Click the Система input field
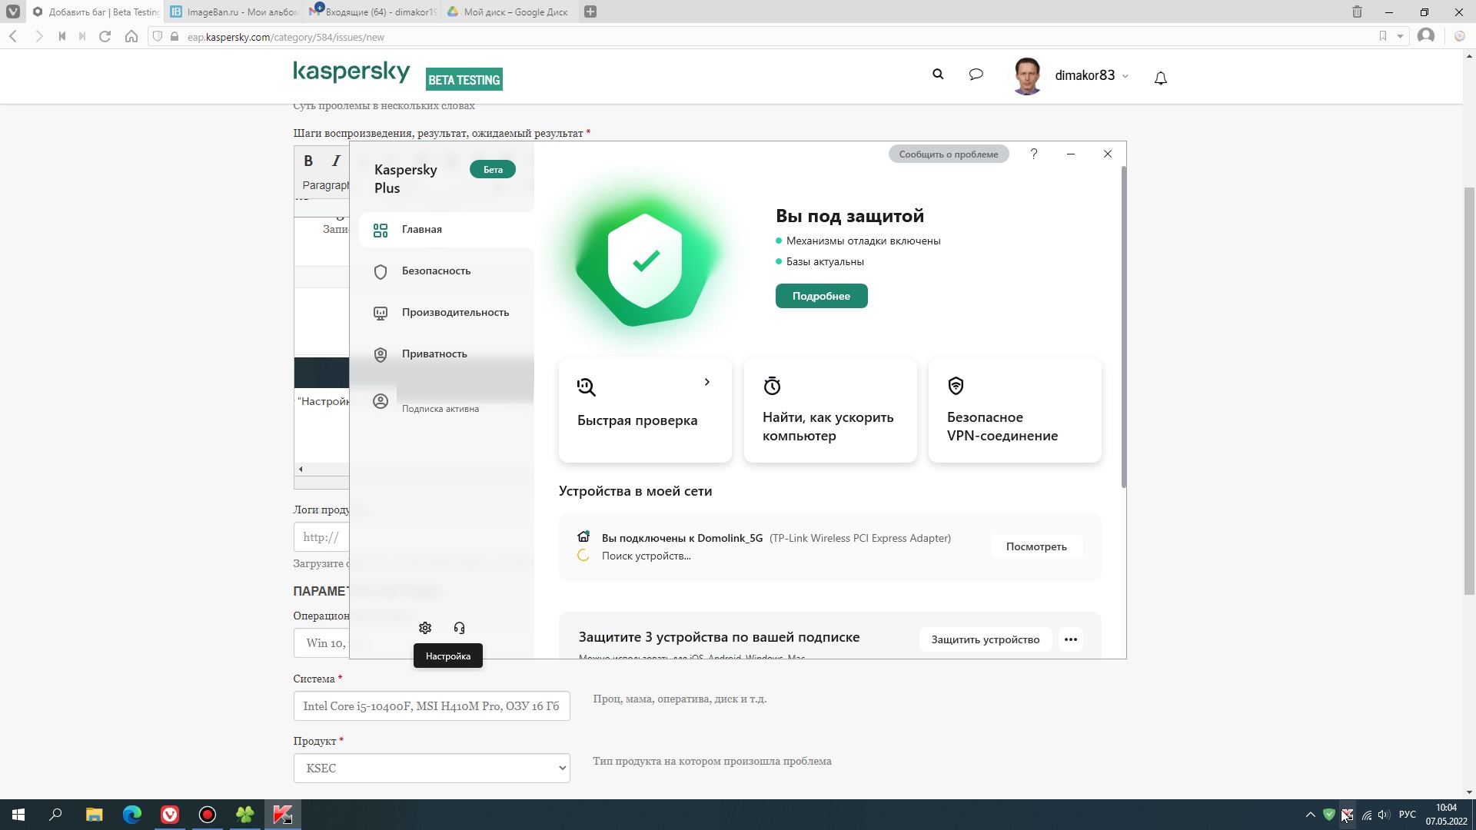 click(x=431, y=706)
